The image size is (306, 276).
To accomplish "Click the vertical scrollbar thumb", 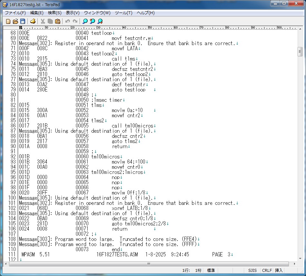I will (x=300, y=52).
